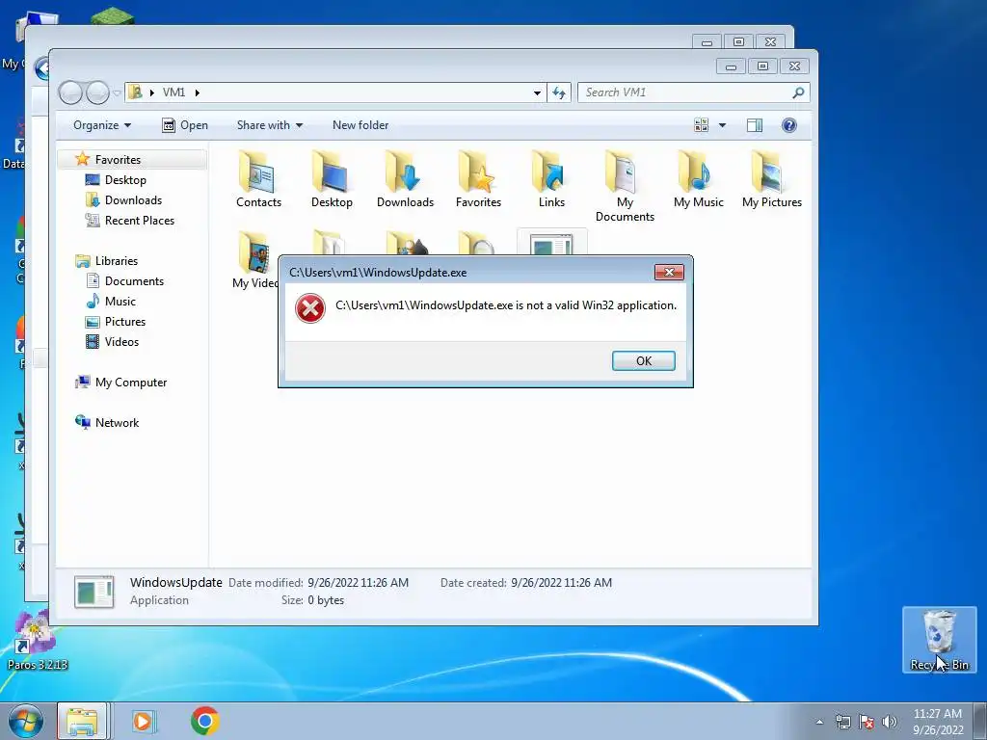Click the volume speaker tray icon
The image size is (987, 740).
pos(889,722)
